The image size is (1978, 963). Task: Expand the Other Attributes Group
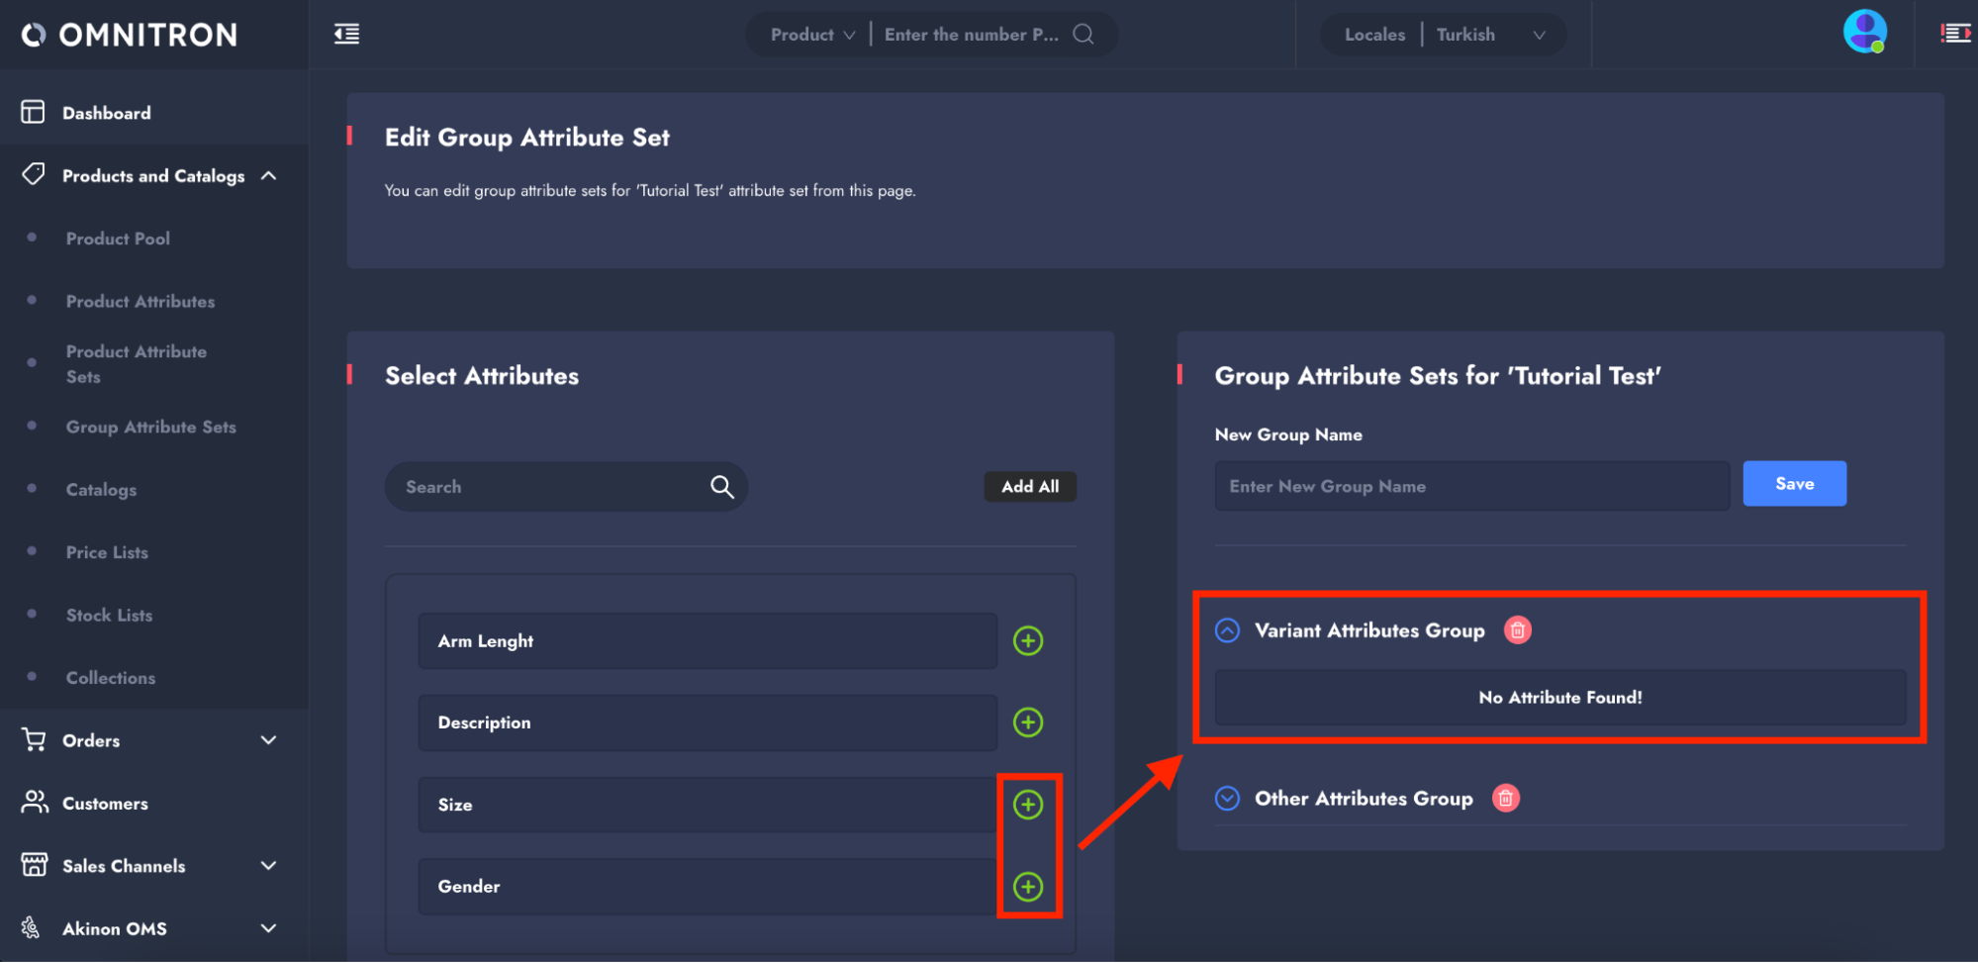coord(1227,799)
